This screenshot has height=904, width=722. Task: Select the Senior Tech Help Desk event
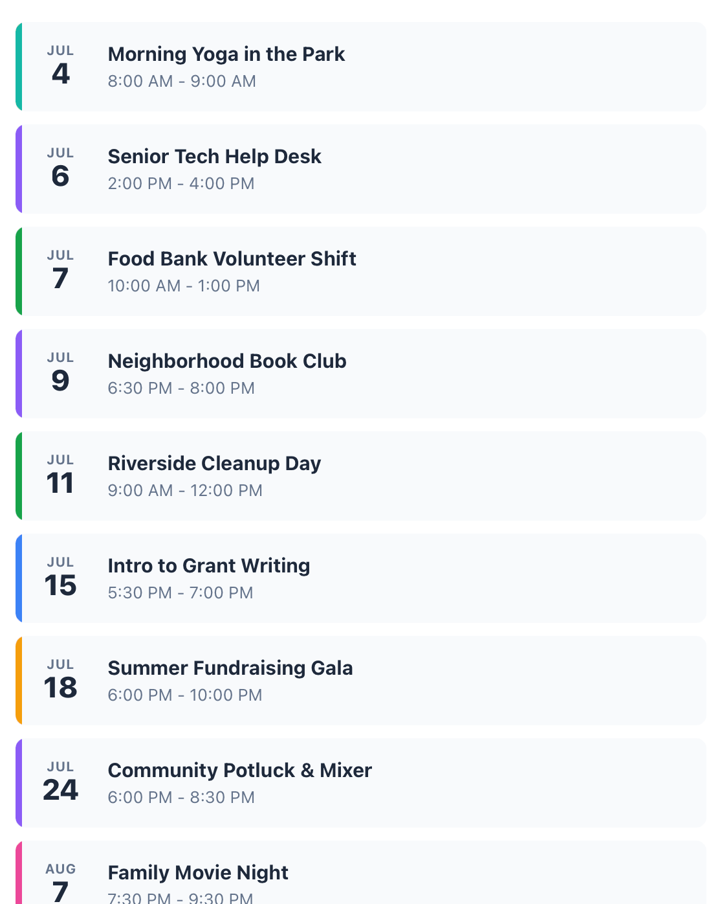(x=361, y=169)
